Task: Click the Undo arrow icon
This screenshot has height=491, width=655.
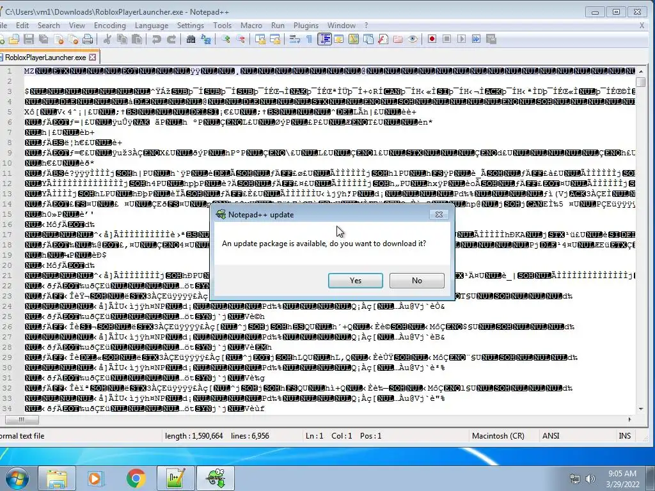Action: (x=157, y=39)
